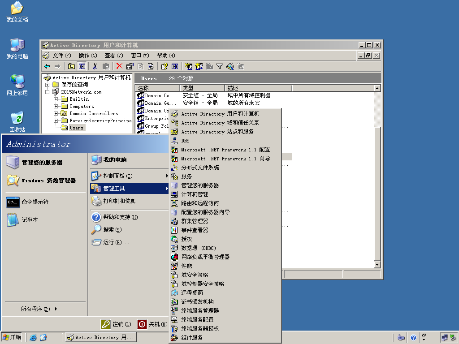Click the Back arrow in the ADUC toolbar
The height and width of the screenshot is (344, 459).
tap(47, 66)
